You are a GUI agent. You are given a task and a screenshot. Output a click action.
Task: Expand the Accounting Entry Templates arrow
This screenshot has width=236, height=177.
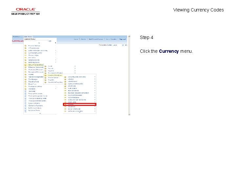pos(95,77)
